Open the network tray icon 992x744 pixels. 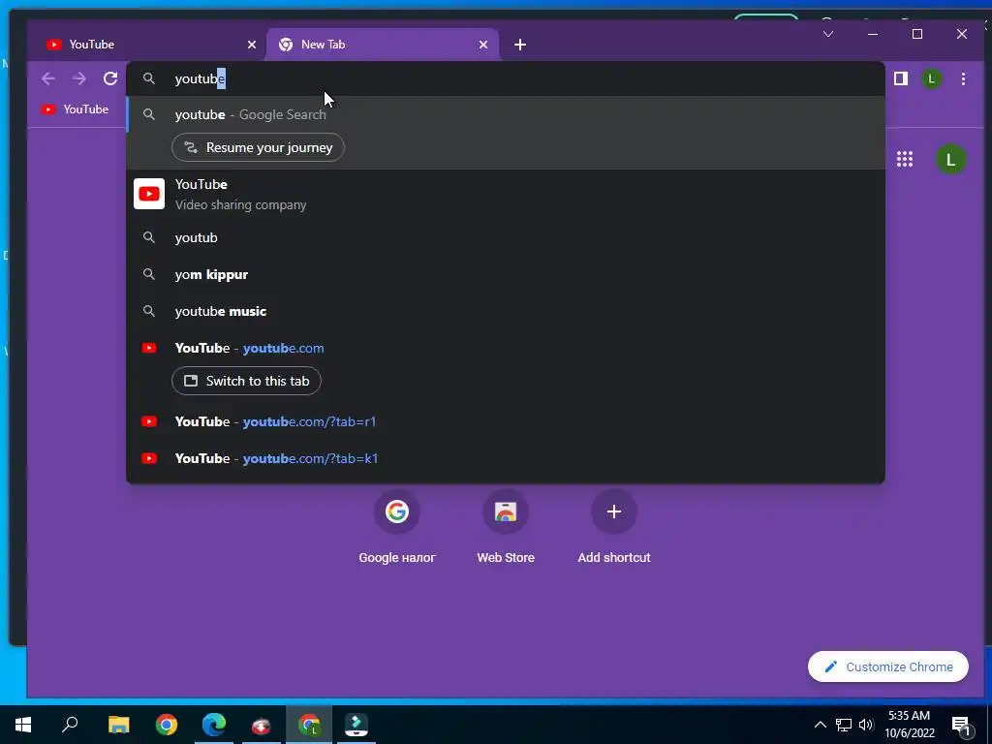pyautogui.click(x=844, y=725)
